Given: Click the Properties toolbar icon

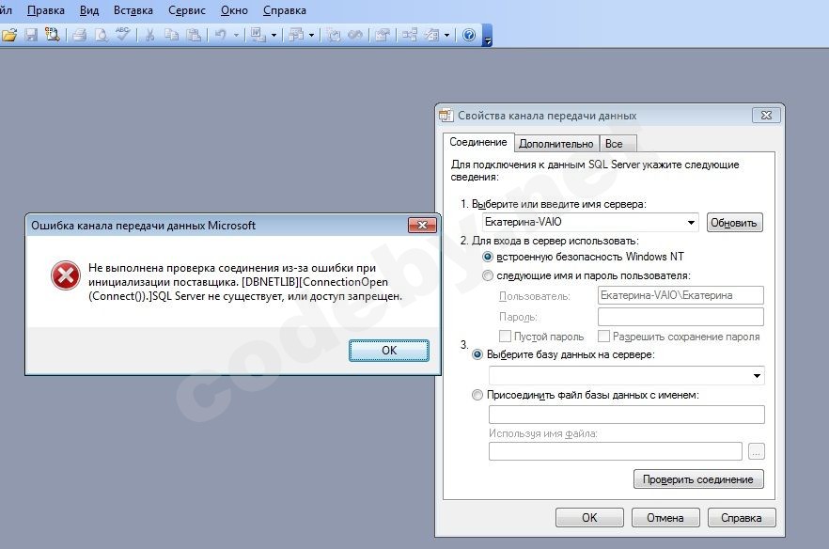Looking at the screenshot, I should click(x=383, y=35).
